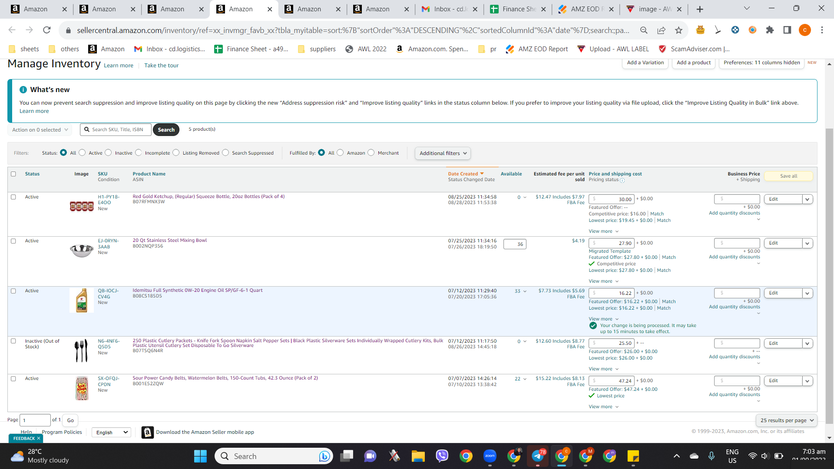This screenshot has height=469, width=834.
Task: Bookmark this page using the star icon
Action: [678, 30]
